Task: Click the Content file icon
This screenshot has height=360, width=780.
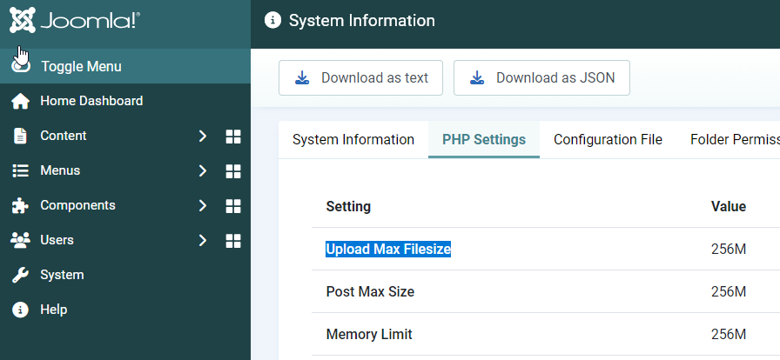Action: coord(20,136)
